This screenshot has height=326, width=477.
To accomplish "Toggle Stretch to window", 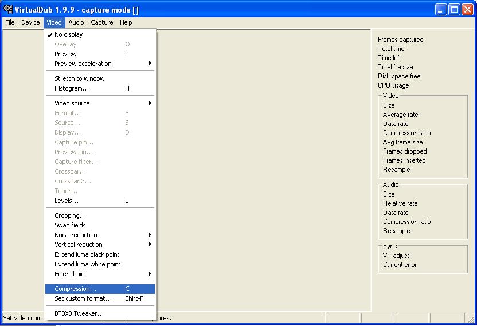I will click(x=100, y=78).
